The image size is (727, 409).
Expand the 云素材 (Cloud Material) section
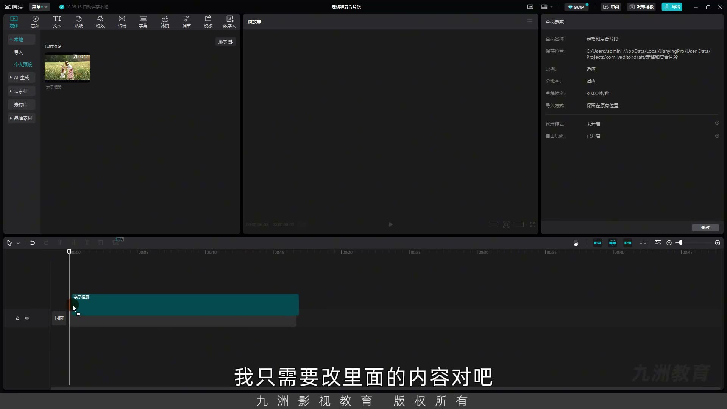22,91
